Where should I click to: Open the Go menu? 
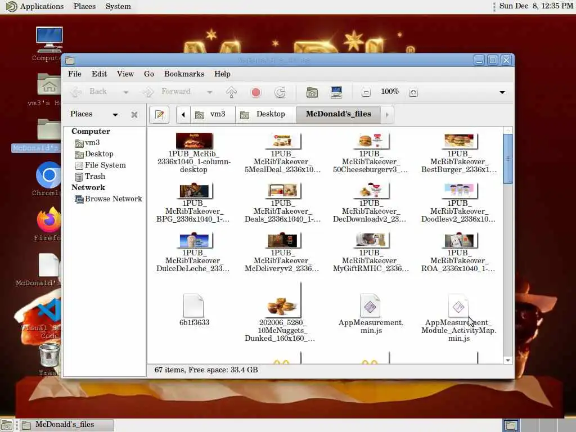tap(148, 74)
